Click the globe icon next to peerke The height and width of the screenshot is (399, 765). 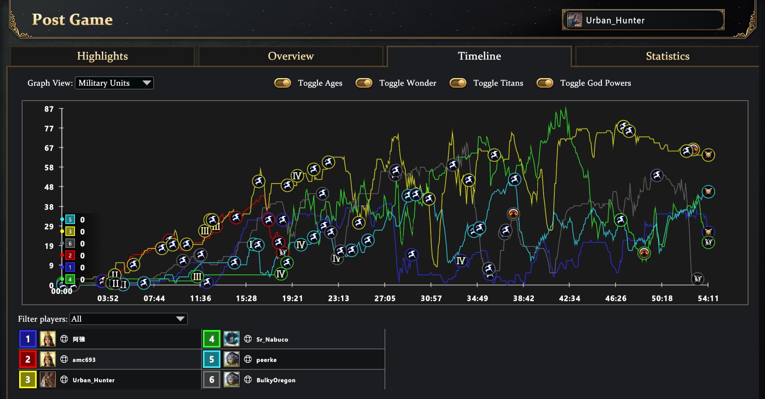248,359
